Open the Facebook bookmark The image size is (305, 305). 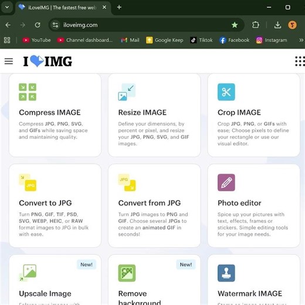pyautogui.click(x=234, y=40)
